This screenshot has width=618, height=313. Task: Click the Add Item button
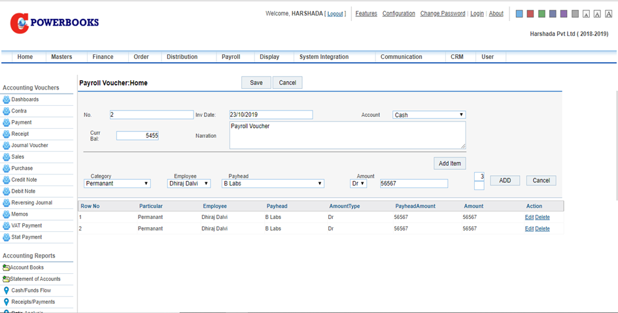[x=449, y=163]
